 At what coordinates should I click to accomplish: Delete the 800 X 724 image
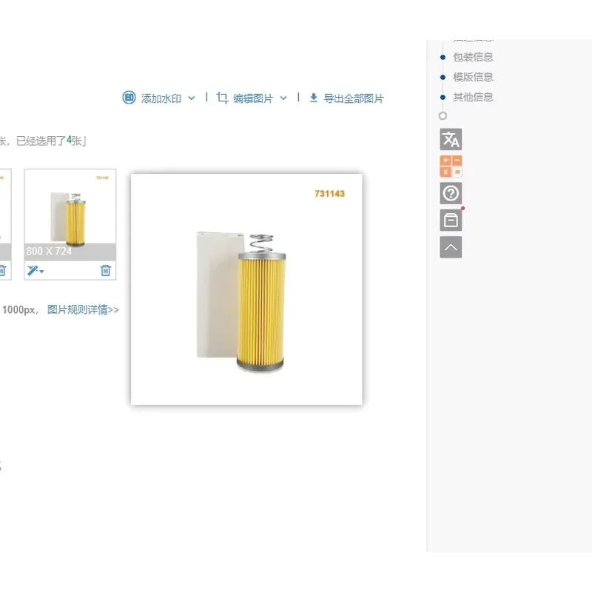pos(106,270)
